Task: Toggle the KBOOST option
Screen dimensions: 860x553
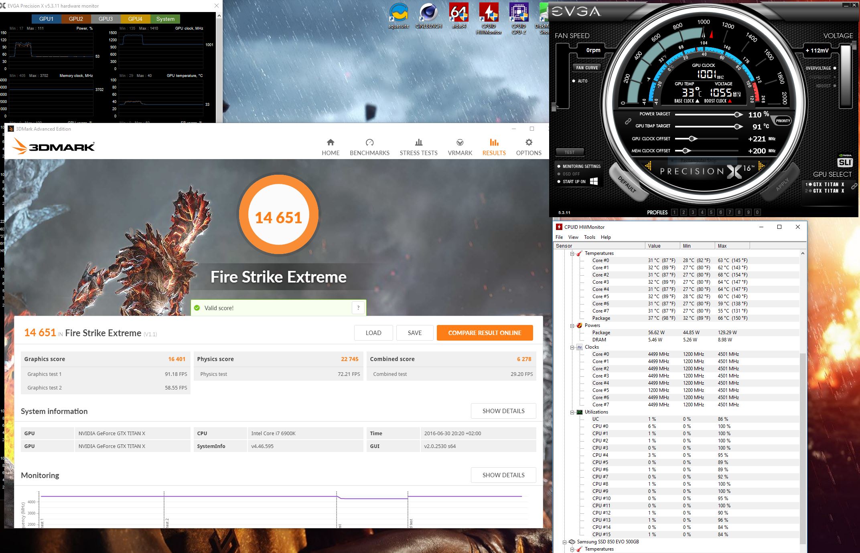Action: pyautogui.click(x=826, y=86)
